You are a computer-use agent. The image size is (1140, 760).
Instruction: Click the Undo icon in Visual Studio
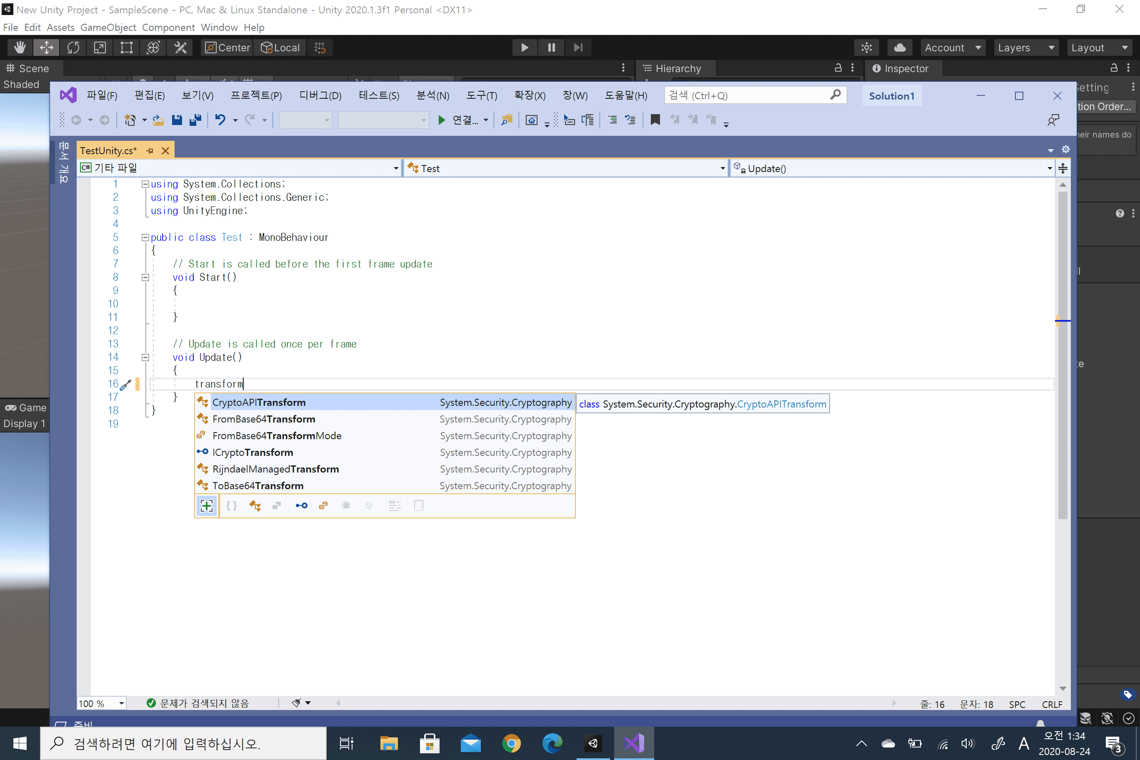coord(220,120)
